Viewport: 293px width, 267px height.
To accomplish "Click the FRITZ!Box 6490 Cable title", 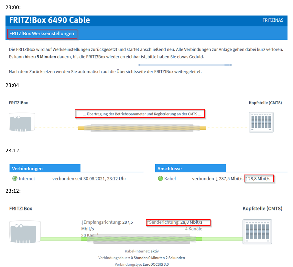I will tap(49, 20).
